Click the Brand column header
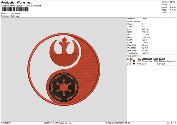177x125 pixels. point(162,59)
